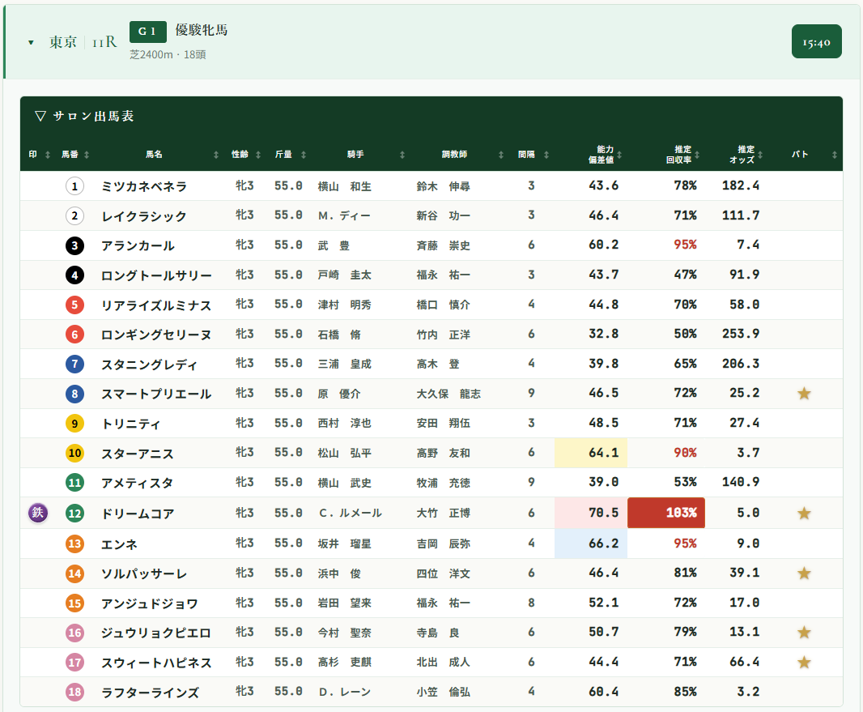Sort by 調教師 column arrows
Screen dimensions: 863x712
tap(501, 155)
